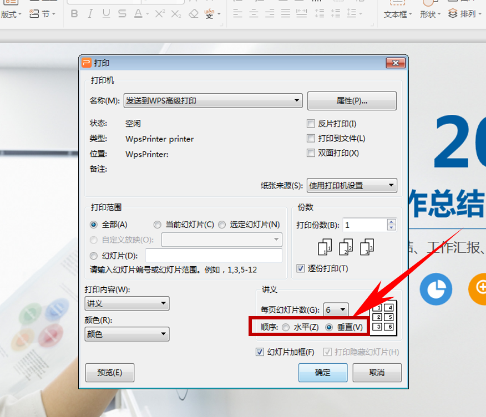Viewport: 486px width, 417px height.
Task: Increase print copies with up arrow
Action: pyautogui.click(x=392, y=222)
